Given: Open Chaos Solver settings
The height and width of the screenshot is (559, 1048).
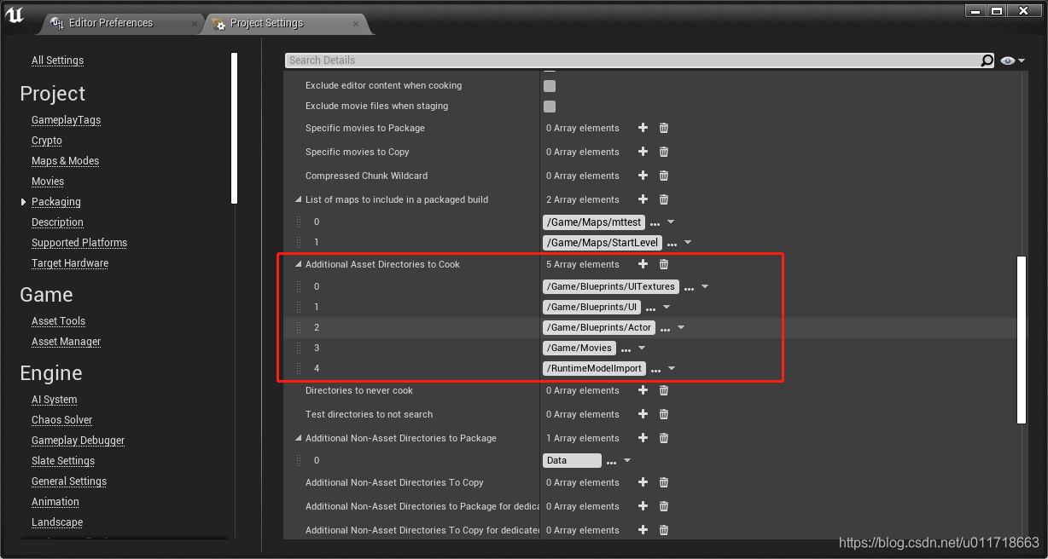Looking at the screenshot, I should [x=61, y=420].
